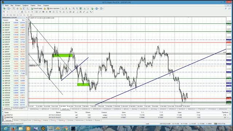
Task: Toggle the Data Window icon
Action: pos(17,8)
